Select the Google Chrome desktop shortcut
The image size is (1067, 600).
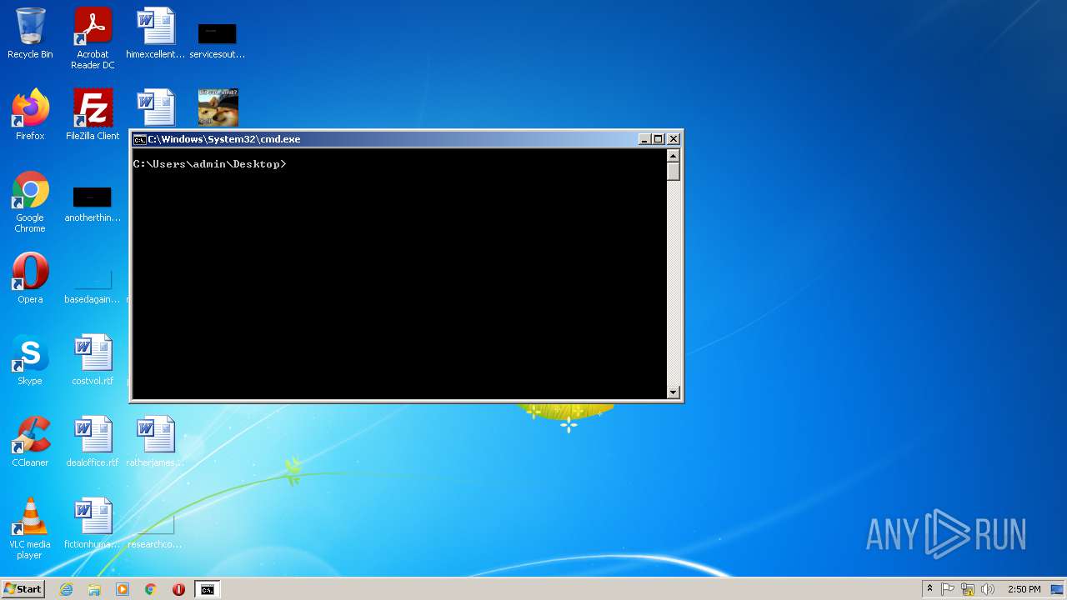tap(30, 202)
